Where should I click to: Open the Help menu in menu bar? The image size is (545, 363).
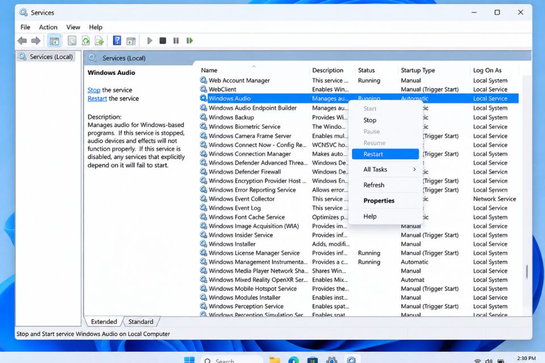[95, 27]
